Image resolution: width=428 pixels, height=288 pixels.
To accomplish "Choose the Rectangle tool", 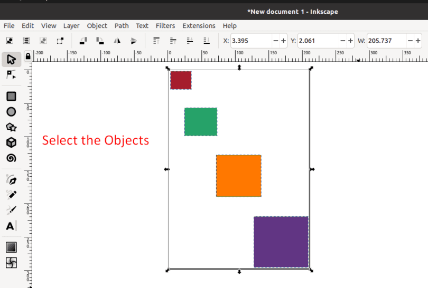I will point(11,96).
